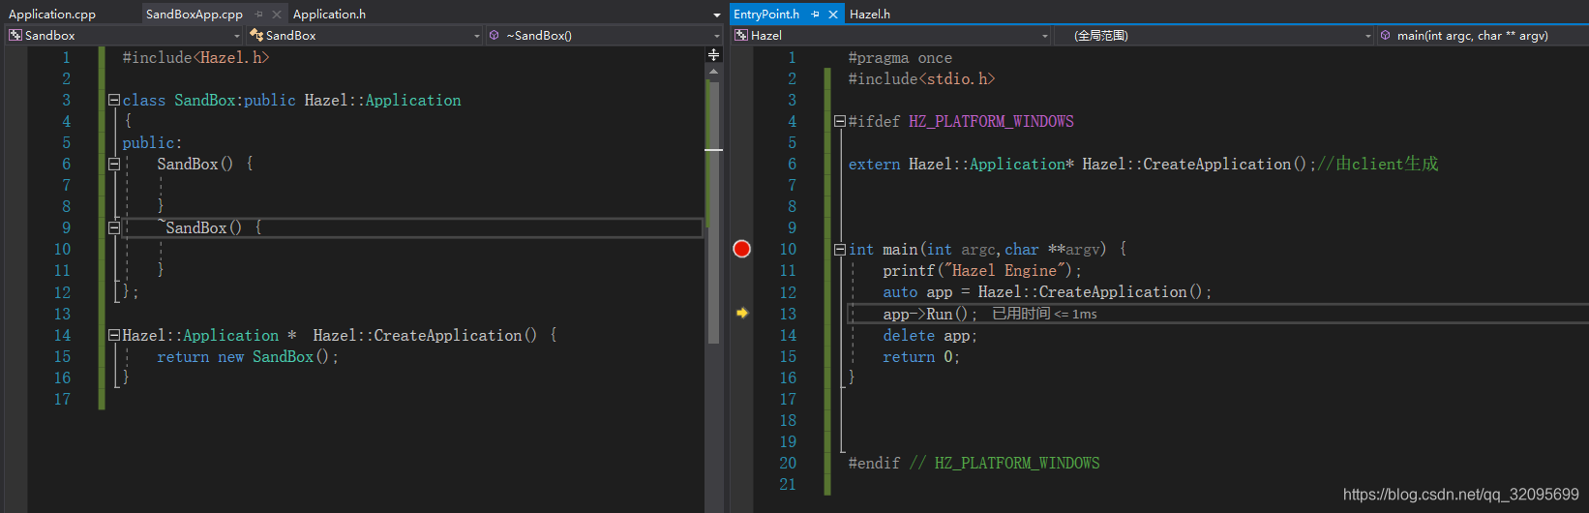This screenshot has width=1589, height=513.
Task: Click the Sandbox project icon in navigation bar
Action: click(x=15, y=35)
